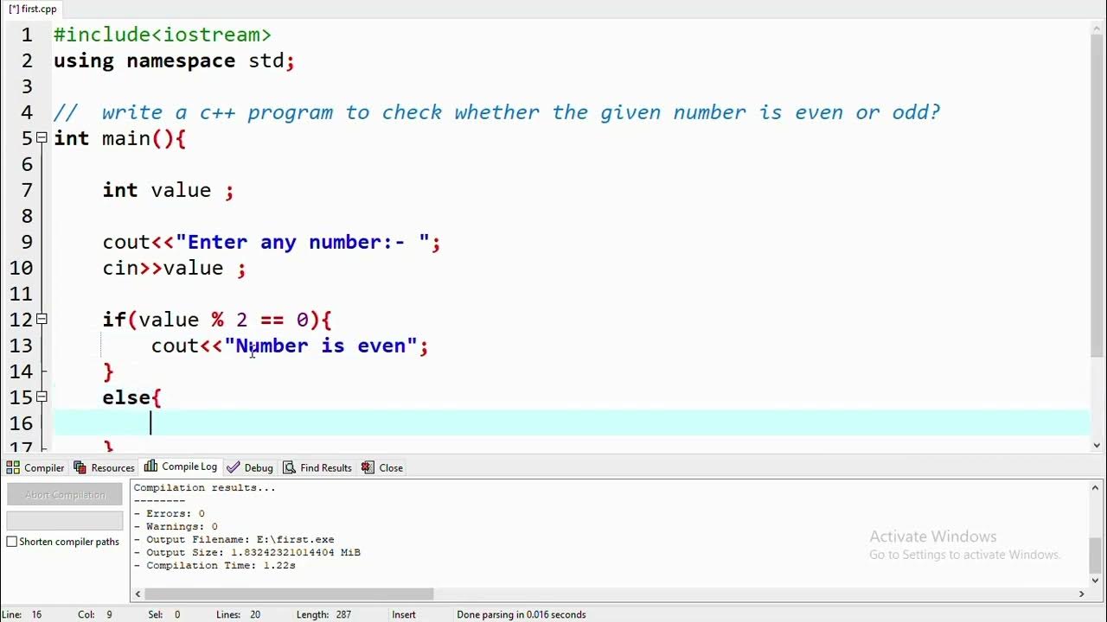The image size is (1107, 622).
Task: Click the compile log horizontal scrollbar thumb
Action: point(289,593)
